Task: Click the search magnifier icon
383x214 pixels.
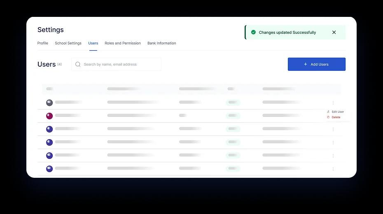Action: (x=78, y=64)
